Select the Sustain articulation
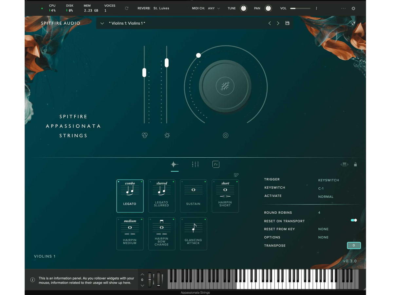393x295 pixels. click(x=193, y=196)
